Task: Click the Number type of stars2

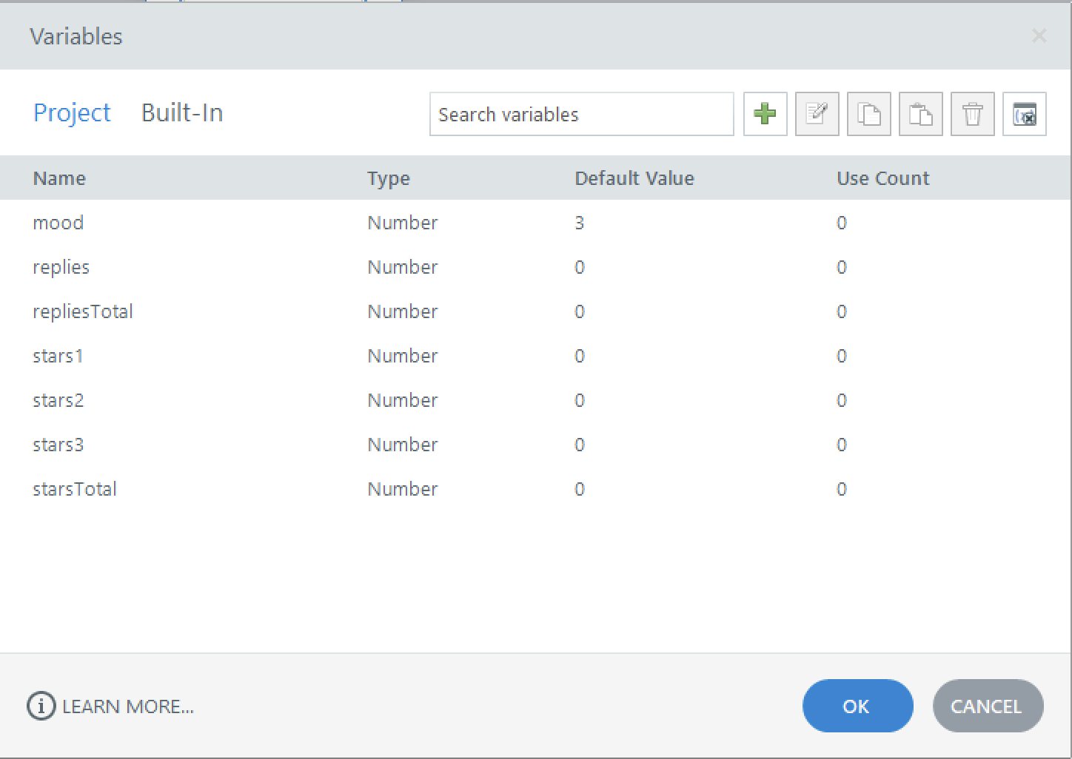Action: (403, 400)
